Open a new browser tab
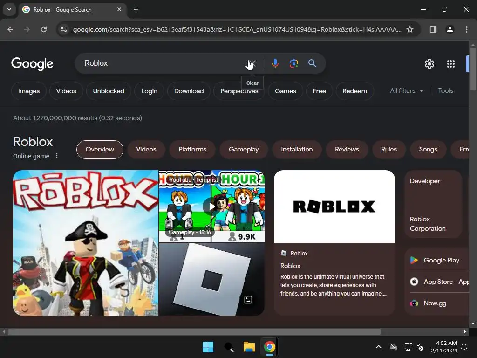Image resolution: width=477 pixels, height=358 pixels. (136, 9)
